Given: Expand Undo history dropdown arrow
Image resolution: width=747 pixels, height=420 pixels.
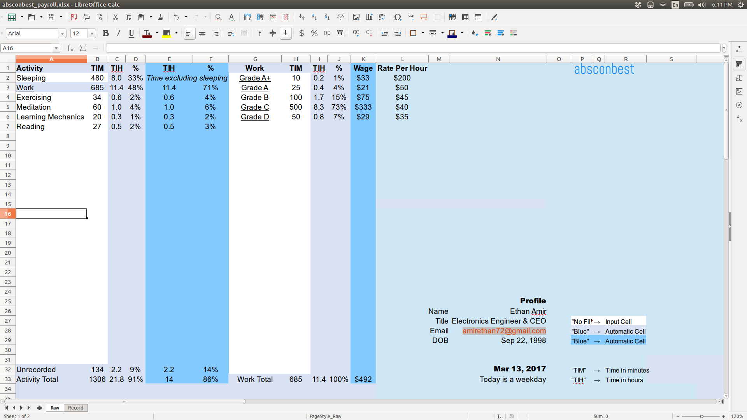Looking at the screenshot, I should click(186, 17).
